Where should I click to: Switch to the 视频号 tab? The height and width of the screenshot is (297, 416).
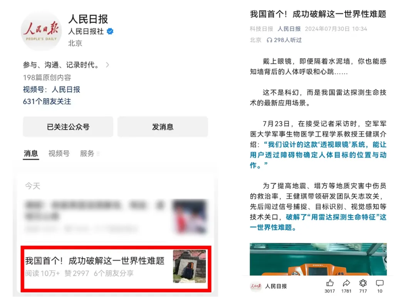(x=59, y=154)
